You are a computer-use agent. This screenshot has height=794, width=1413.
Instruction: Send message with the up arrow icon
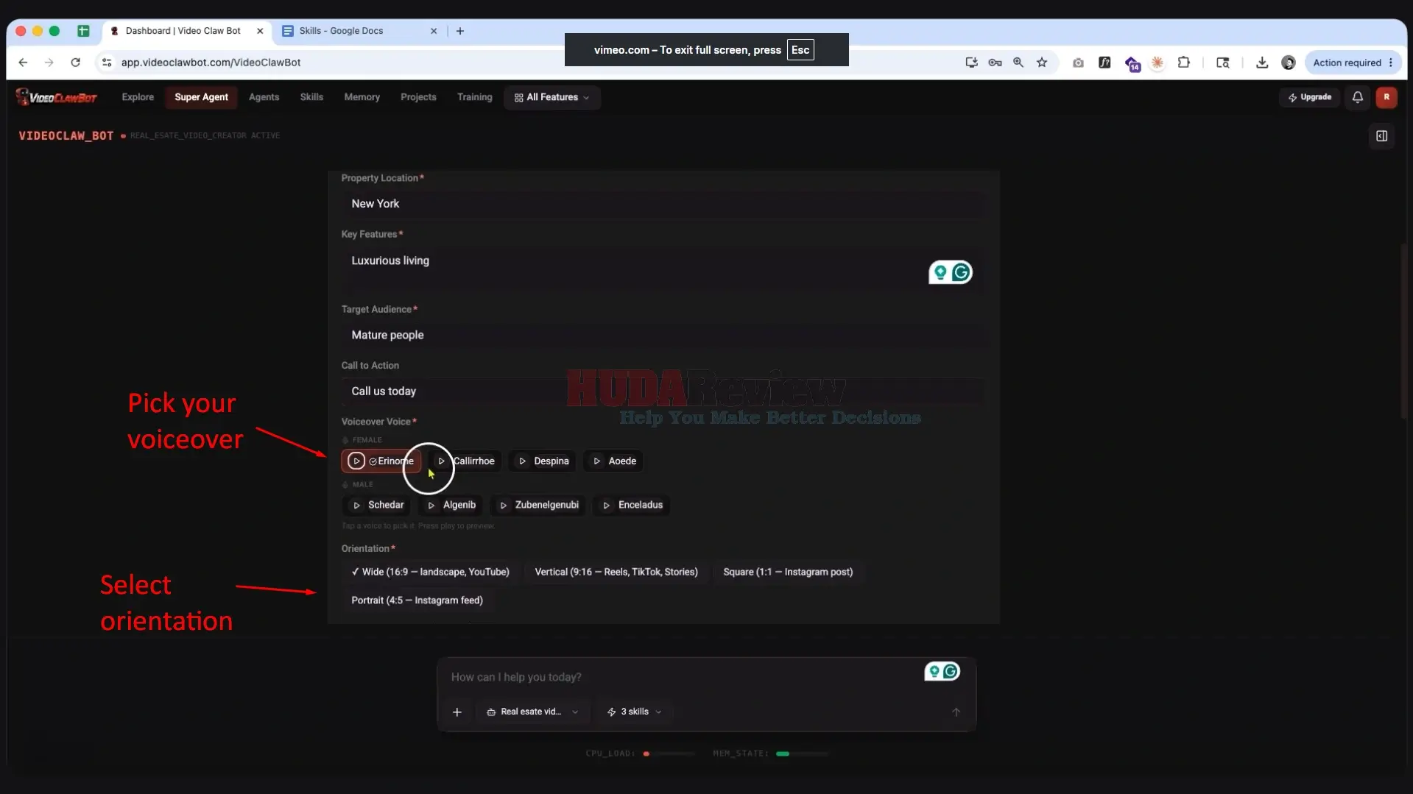(956, 712)
